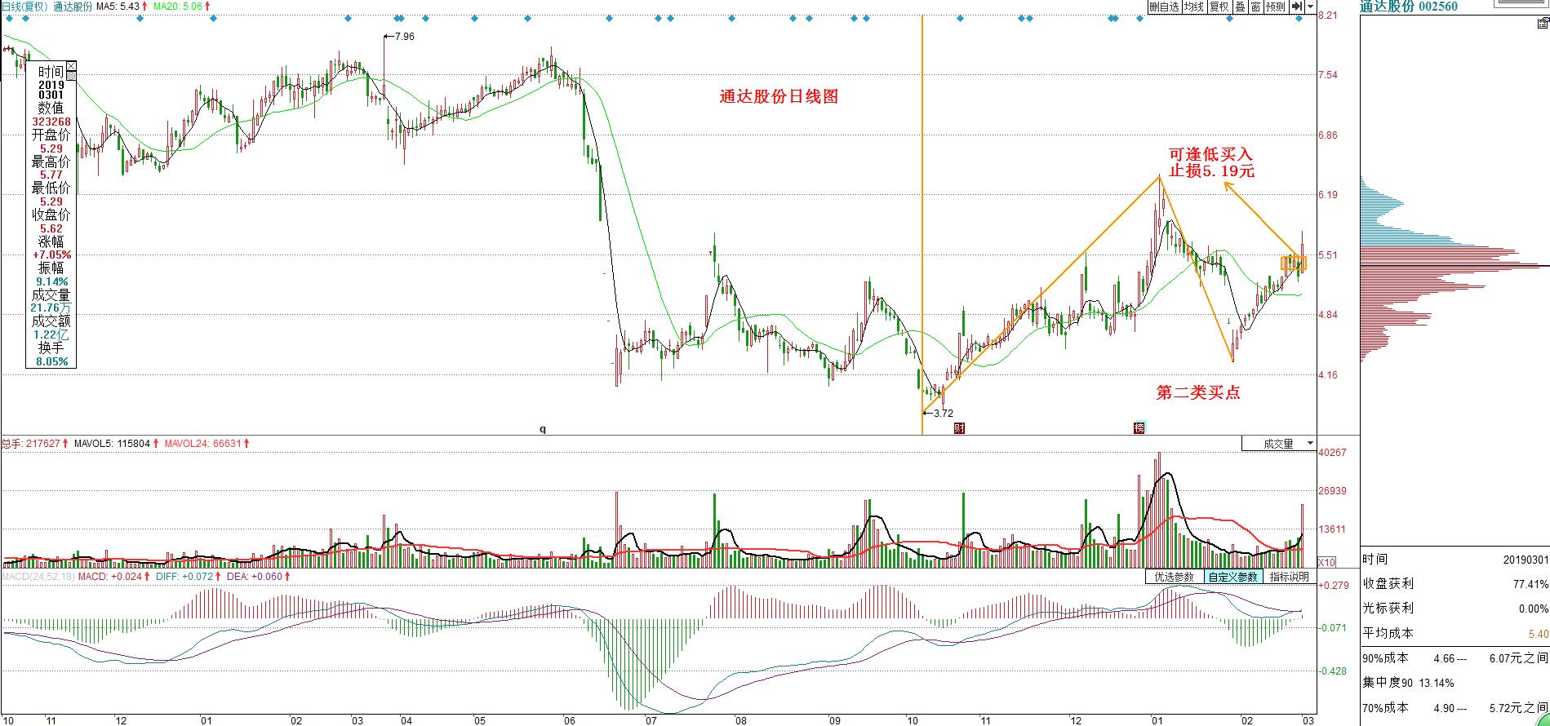Toggle 复权 price adjustment mode
The height and width of the screenshot is (726, 1550).
coord(1219,7)
